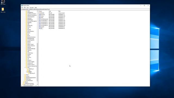
Task: Click the folder icon of the MediaPlayer key
Action: [26, 20]
